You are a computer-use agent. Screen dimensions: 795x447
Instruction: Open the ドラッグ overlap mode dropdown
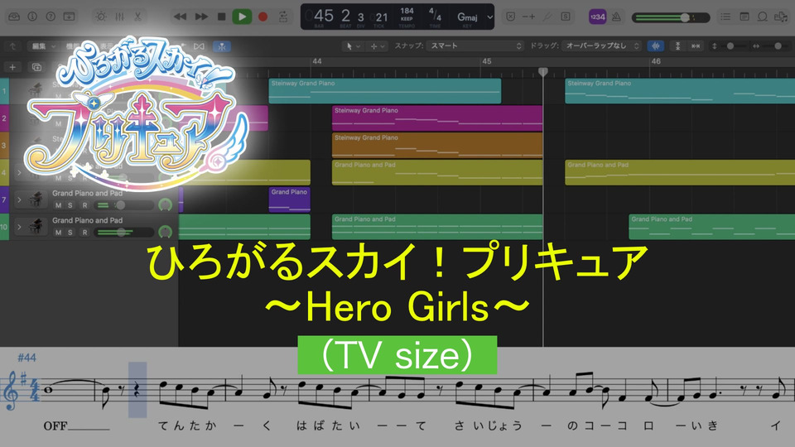(602, 46)
